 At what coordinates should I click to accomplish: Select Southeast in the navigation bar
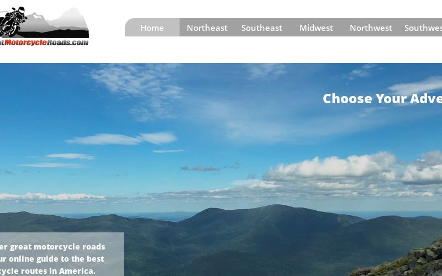pos(261,28)
